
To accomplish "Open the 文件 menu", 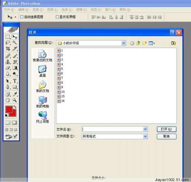I will (9, 9).
